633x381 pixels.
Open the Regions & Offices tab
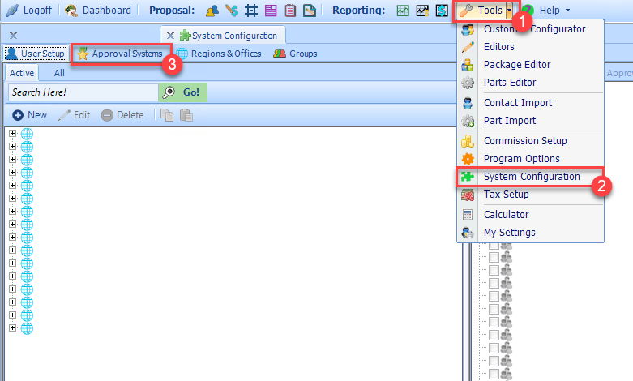[x=218, y=54]
